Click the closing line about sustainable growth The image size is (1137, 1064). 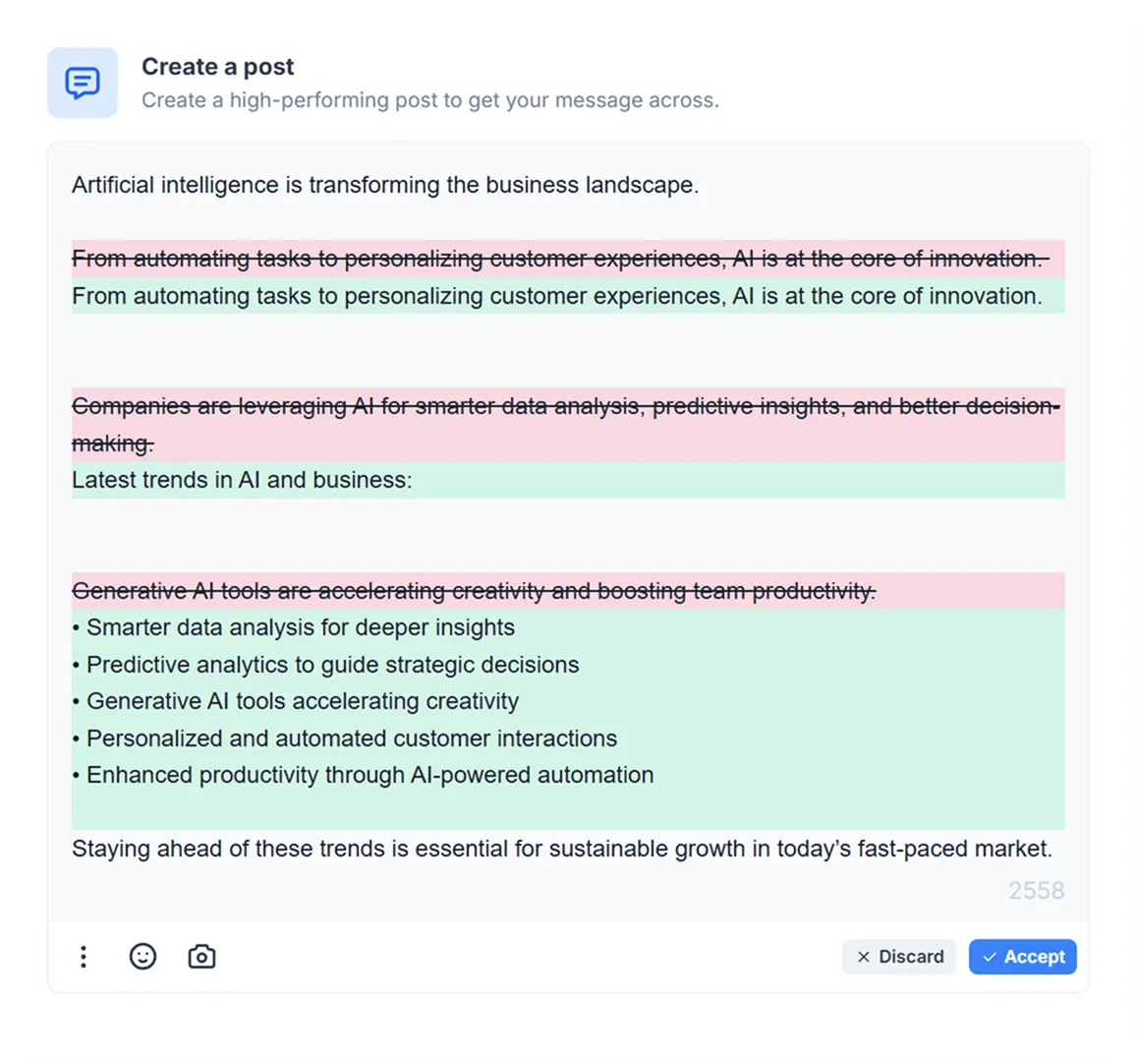coord(562,849)
